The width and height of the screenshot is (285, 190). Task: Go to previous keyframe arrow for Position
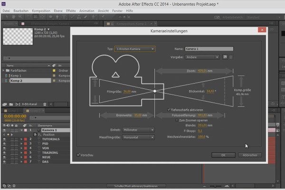tap(4, 134)
